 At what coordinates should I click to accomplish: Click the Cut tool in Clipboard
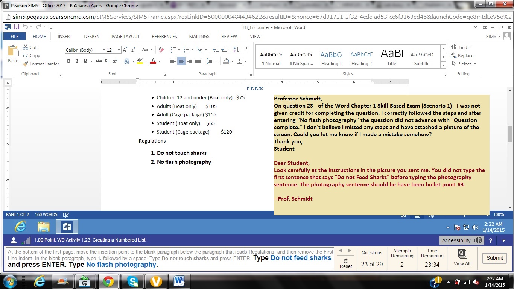[x=30, y=47]
